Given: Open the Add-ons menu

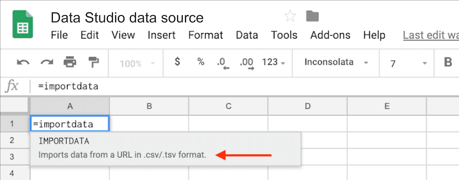Looking at the screenshot, I should coord(330,35).
